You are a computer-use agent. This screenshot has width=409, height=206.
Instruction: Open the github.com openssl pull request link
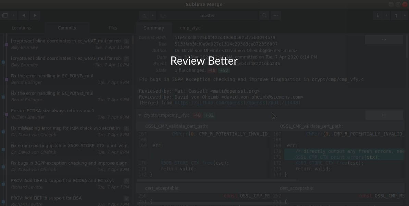(237, 103)
